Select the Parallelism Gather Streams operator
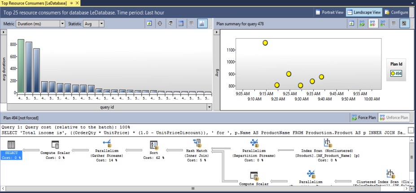 tap(107, 151)
